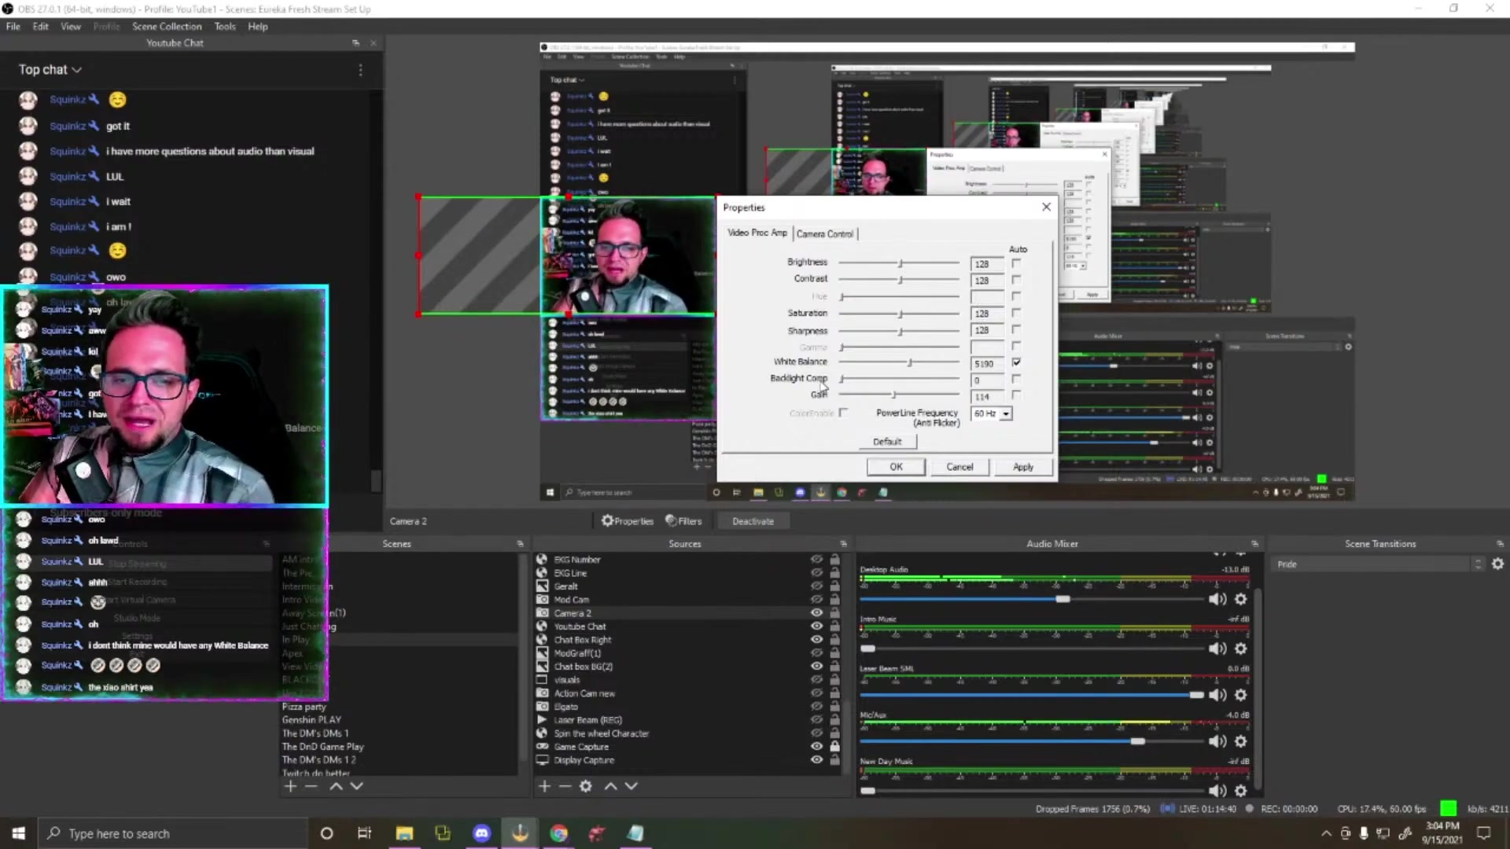The image size is (1510, 849).
Task: Enable Auto checkbox for Brightness
Action: (1016, 263)
